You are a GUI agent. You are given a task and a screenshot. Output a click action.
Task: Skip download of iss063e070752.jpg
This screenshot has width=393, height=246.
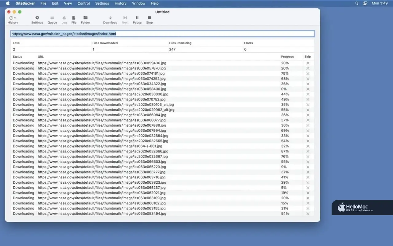tap(308, 100)
